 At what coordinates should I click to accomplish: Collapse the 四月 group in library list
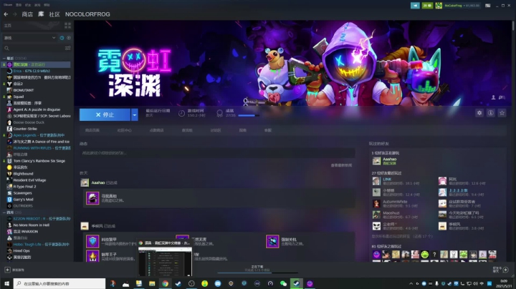(x=4, y=212)
